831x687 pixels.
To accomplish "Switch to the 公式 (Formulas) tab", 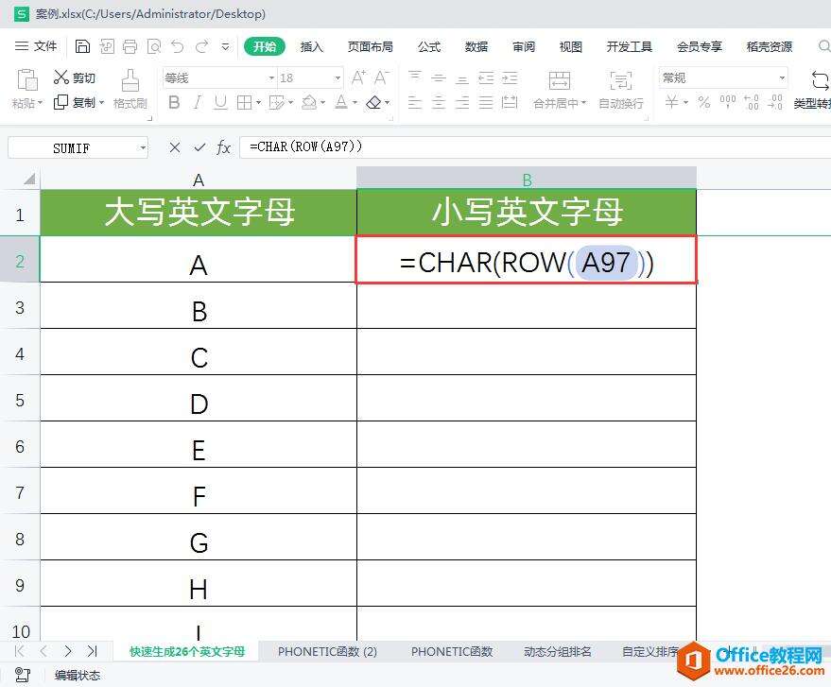I will [429, 46].
